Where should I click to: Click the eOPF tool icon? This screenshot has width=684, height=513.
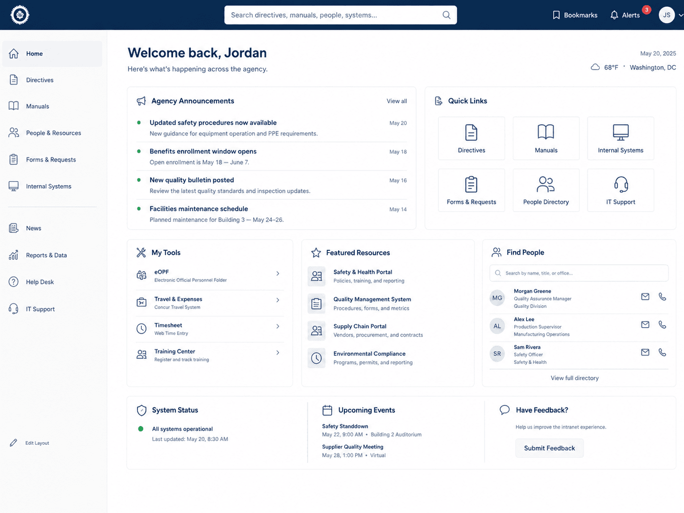(141, 275)
